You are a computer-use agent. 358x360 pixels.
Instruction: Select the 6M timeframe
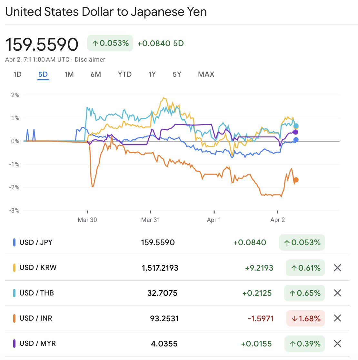[95, 74]
